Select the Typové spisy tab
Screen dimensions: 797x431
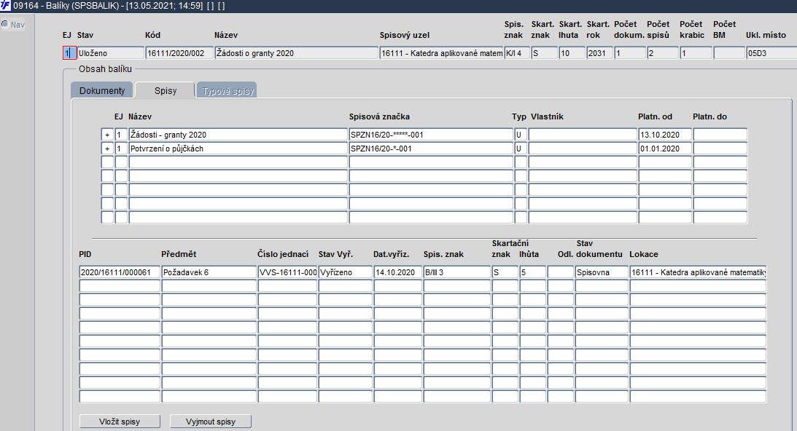[228, 90]
